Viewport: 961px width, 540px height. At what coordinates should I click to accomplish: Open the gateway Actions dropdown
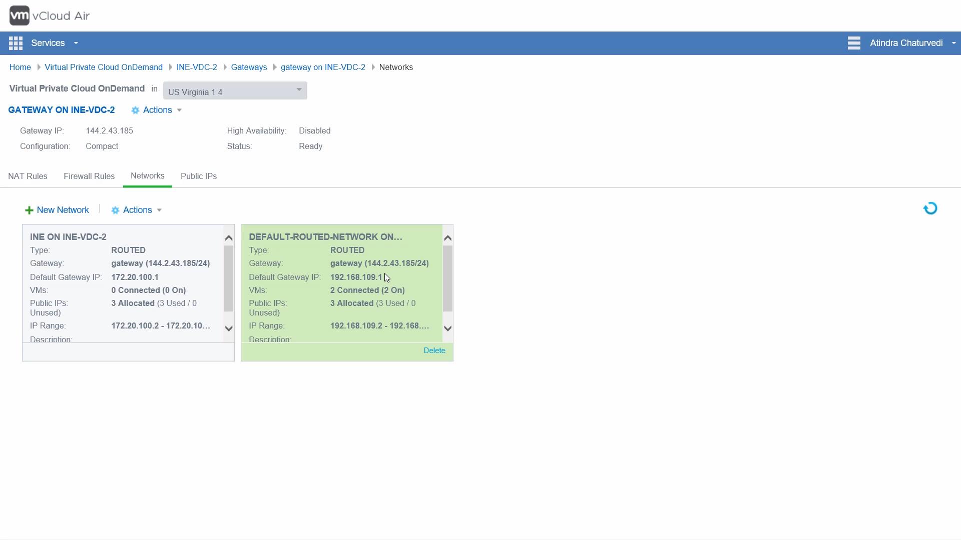[162, 110]
